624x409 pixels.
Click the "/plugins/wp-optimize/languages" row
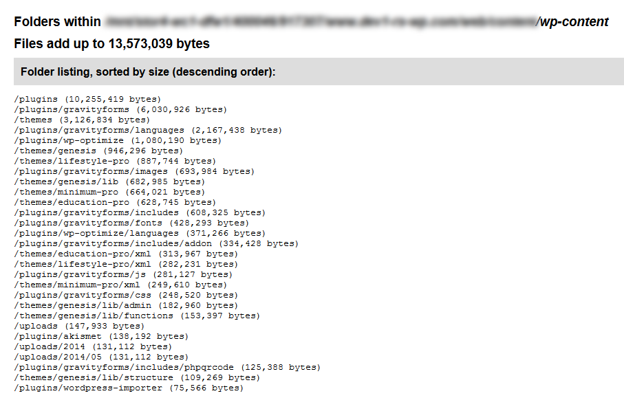click(140, 233)
